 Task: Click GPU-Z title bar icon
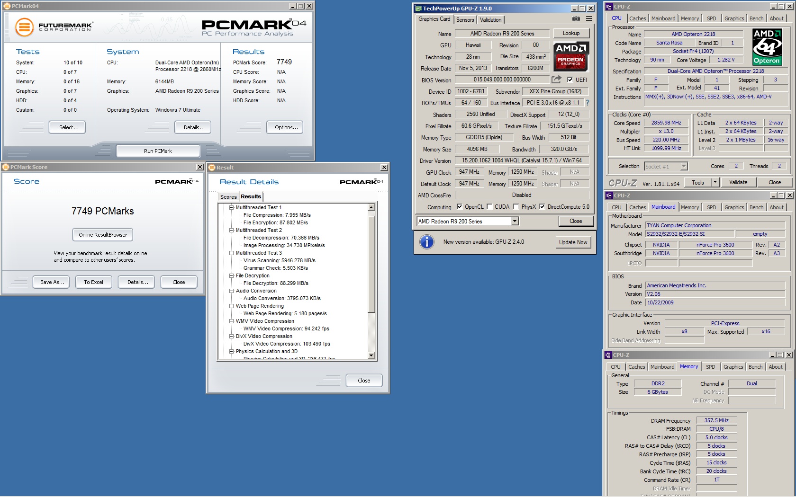pyautogui.click(x=418, y=9)
